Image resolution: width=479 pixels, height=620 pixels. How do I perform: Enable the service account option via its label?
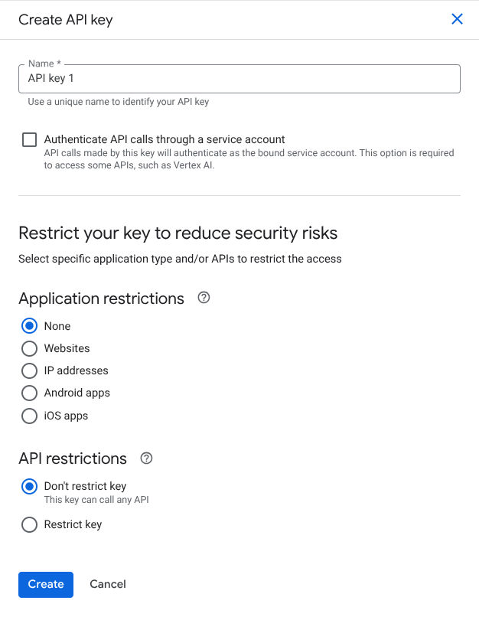coord(162,139)
